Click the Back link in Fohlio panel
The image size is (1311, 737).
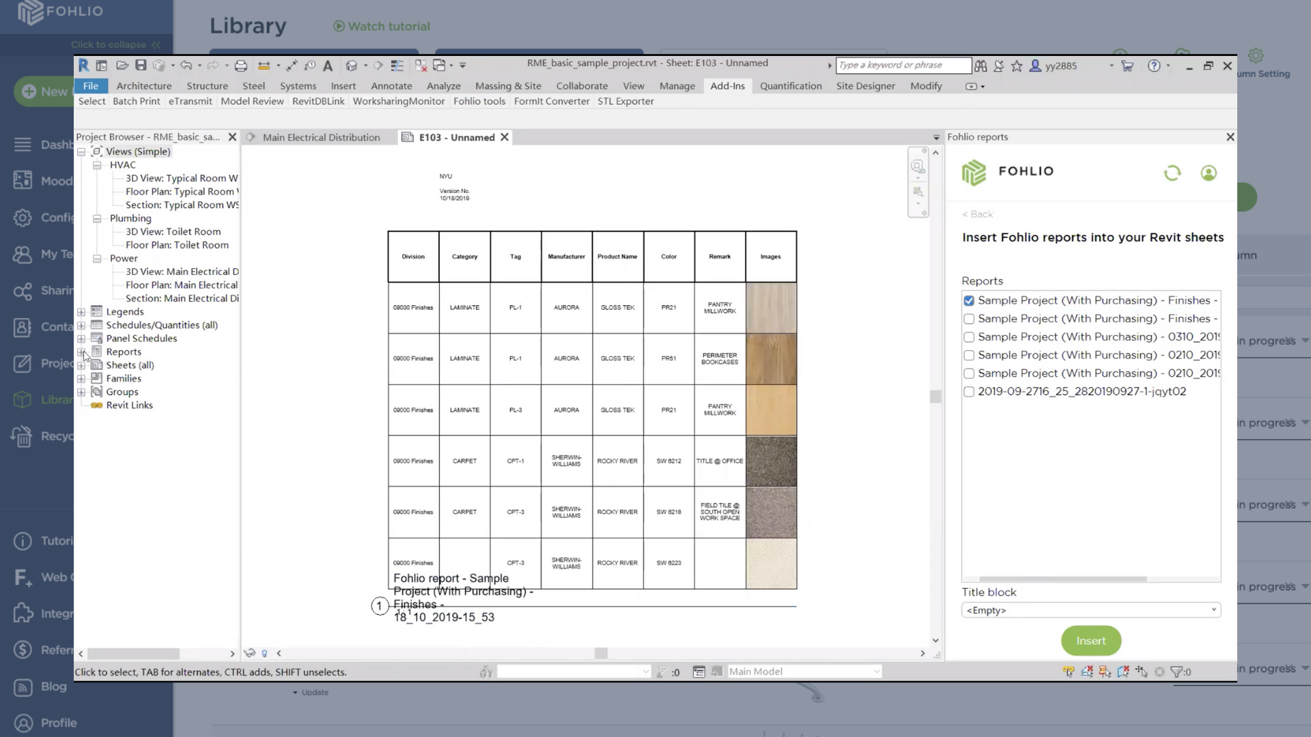click(x=977, y=214)
